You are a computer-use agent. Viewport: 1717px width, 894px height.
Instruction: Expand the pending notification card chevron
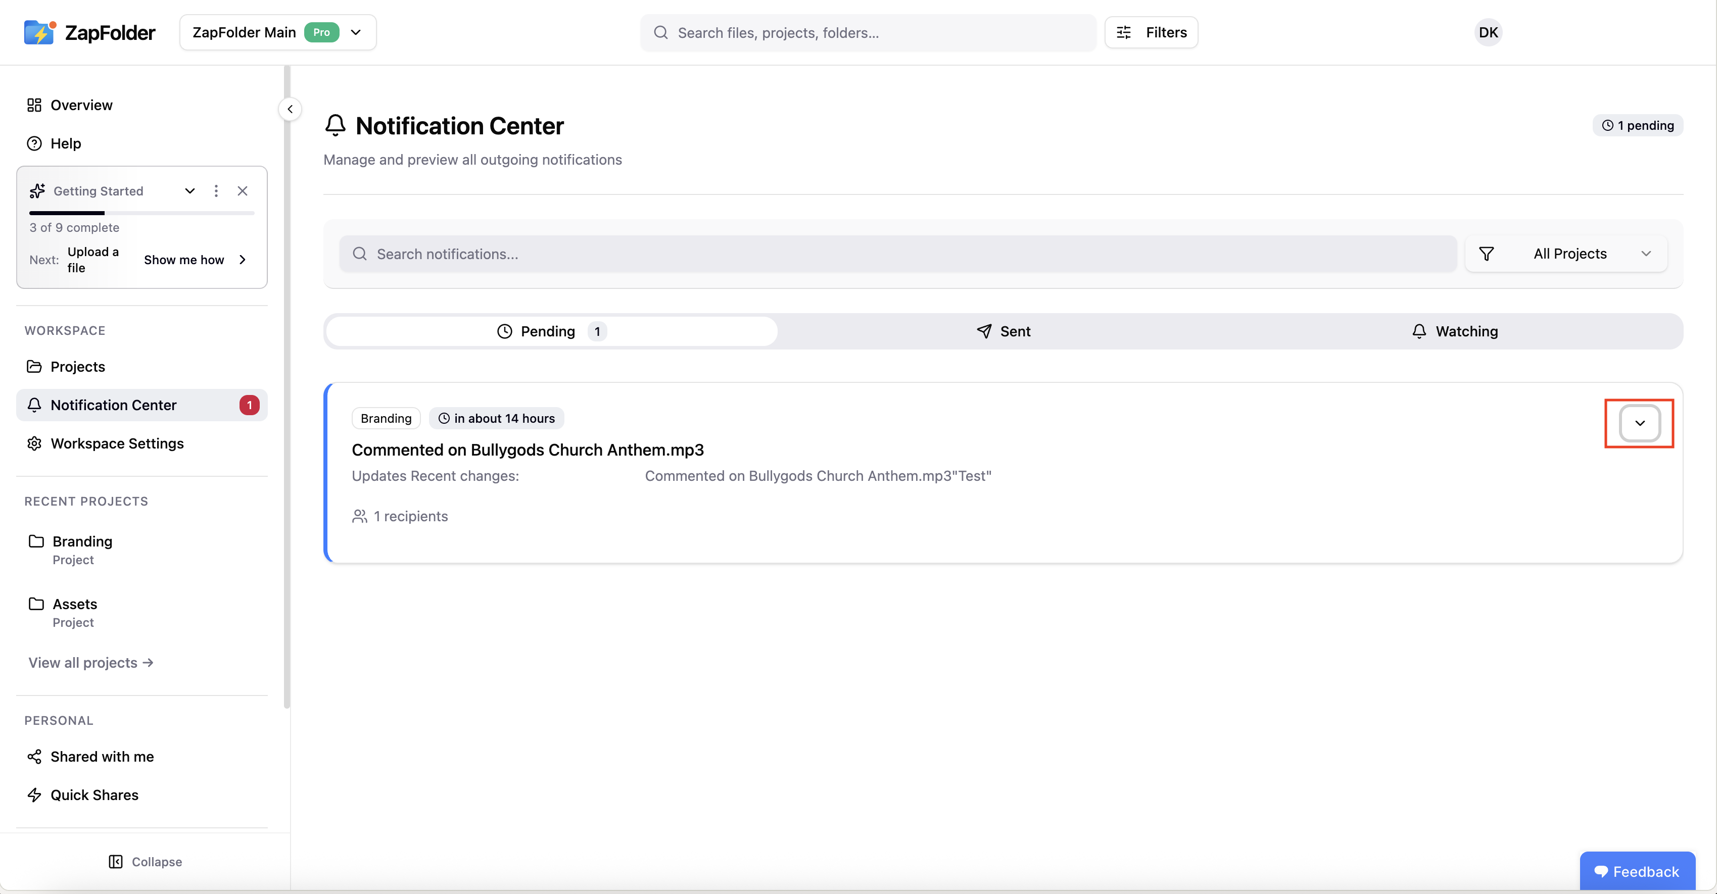1640,423
